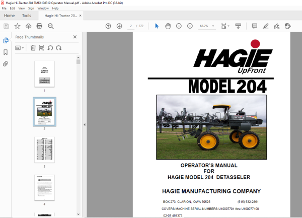This screenshot has width=302, height=218.
Task: Click the page number input field
Action: pos(131,26)
